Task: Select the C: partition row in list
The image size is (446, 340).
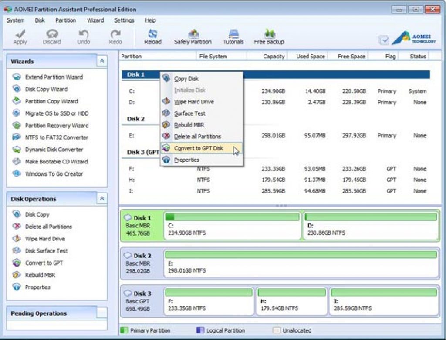Action: point(275,91)
